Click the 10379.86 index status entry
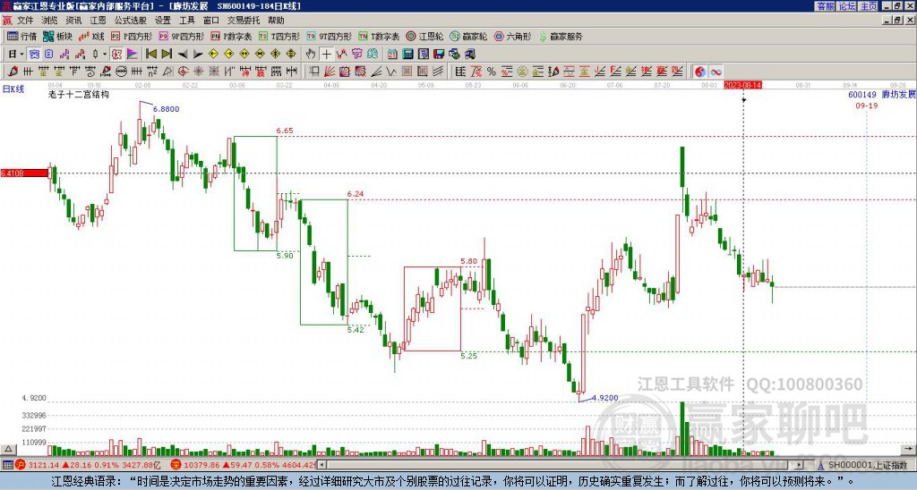The height and width of the screenshot is (490, 917). click(x=244, y=465)
